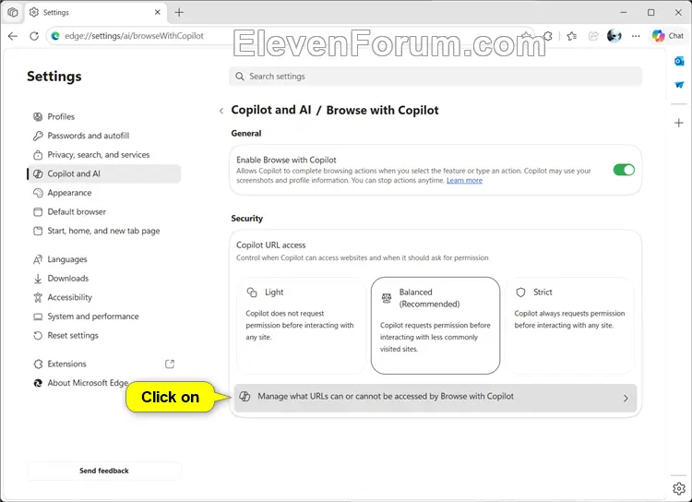
Task: Click the lock icon beside Privacy, search, and services
Action: click(x=38, y=155)
